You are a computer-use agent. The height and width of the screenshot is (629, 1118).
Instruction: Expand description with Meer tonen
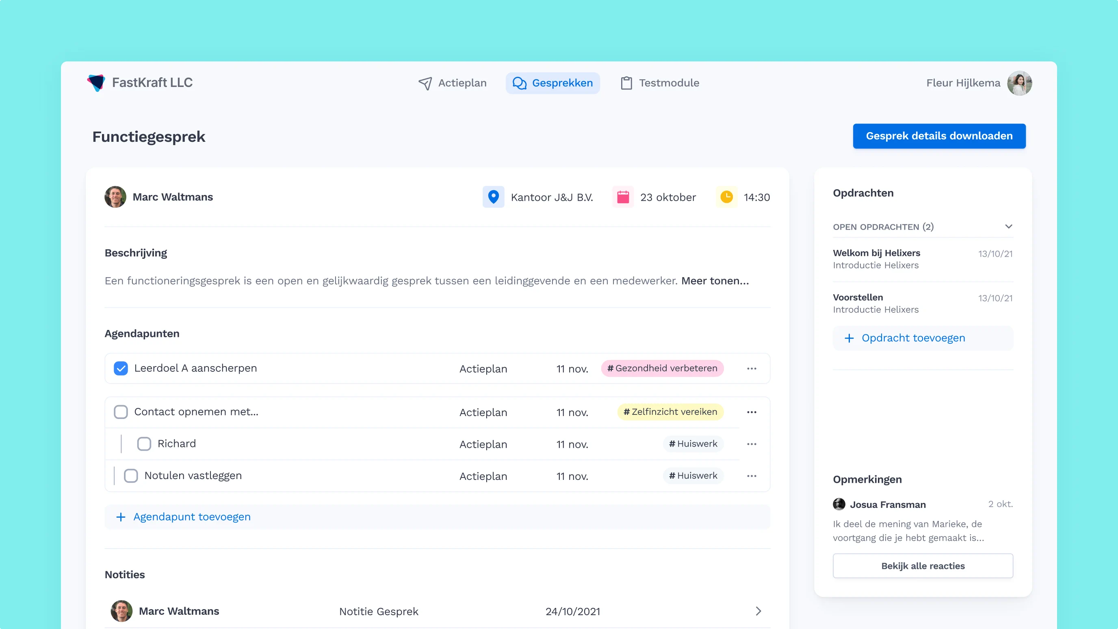(715, 281)
